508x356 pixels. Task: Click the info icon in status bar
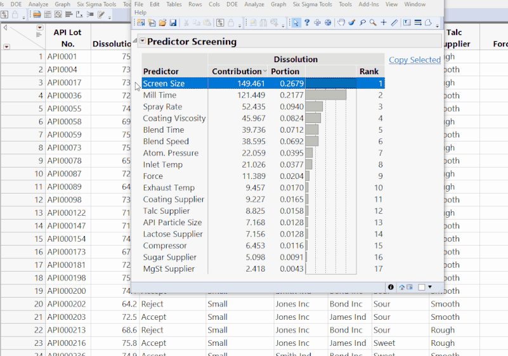coord(391,287)
